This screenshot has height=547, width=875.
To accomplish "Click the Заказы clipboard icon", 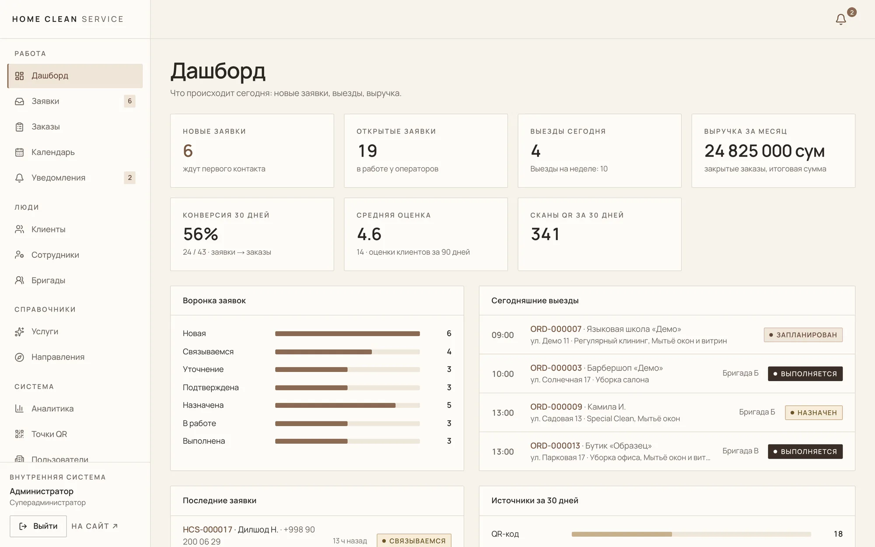I will tap(19, 127).
